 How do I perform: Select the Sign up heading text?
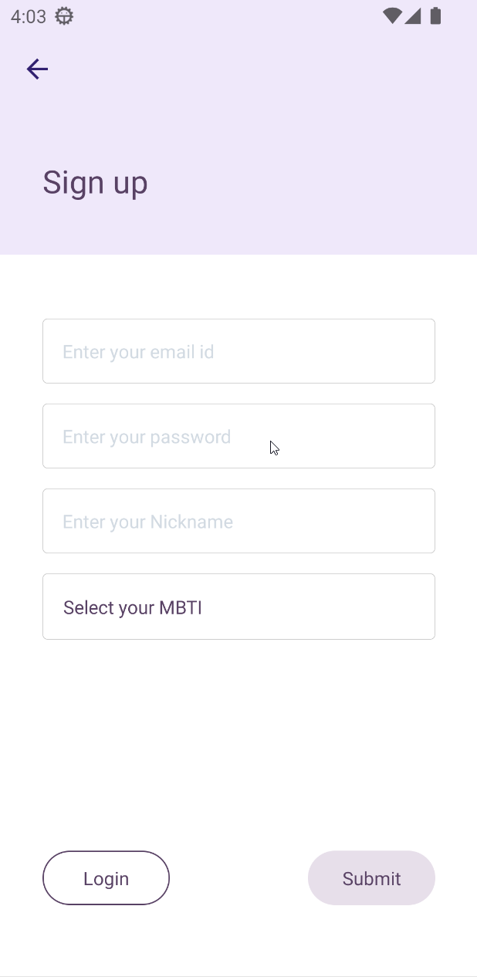click(95, 182)
